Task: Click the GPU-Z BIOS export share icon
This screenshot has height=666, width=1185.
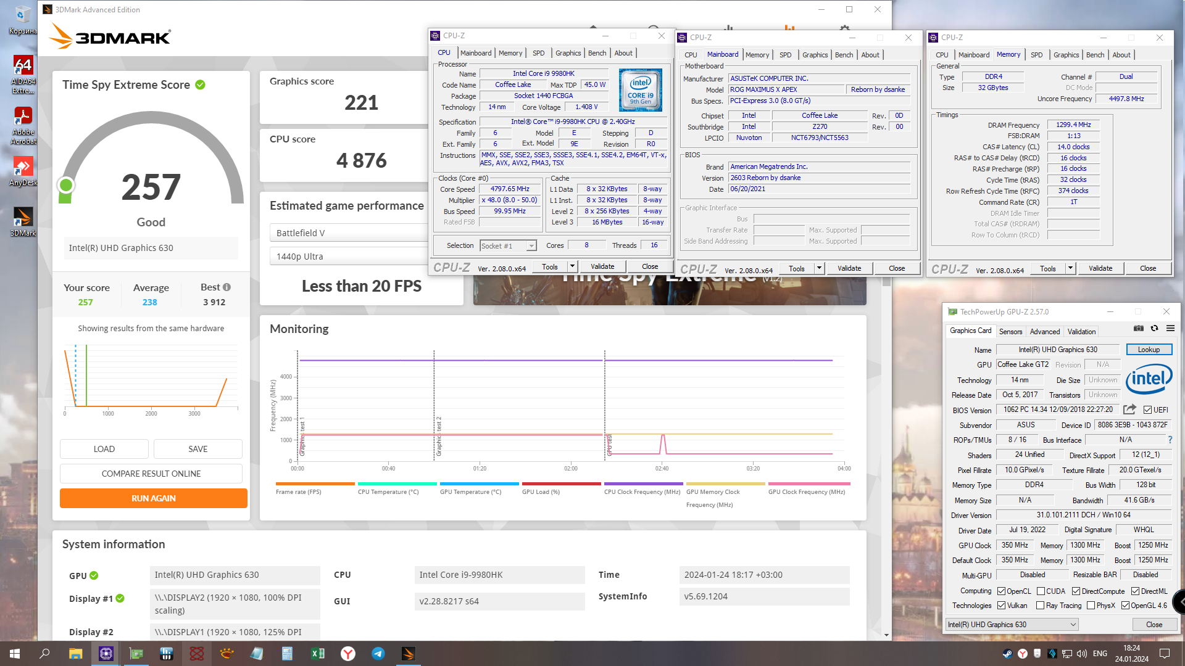Action: [1129, 409]
